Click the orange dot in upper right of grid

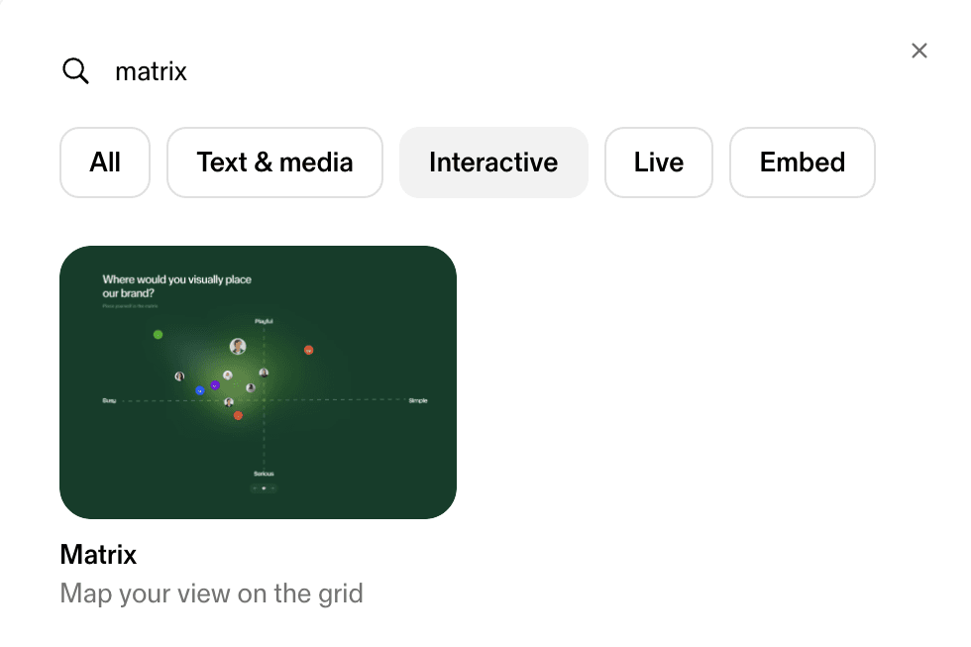click(x=309, y=350)
